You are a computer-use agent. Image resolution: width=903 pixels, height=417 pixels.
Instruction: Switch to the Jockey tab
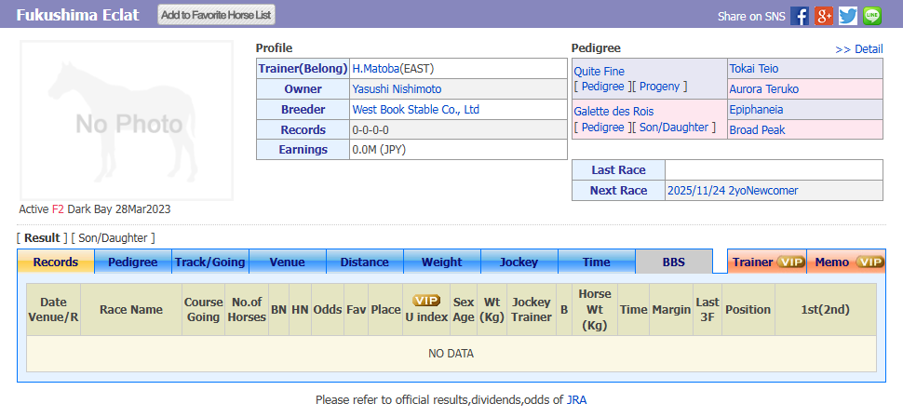coord(519,262)
